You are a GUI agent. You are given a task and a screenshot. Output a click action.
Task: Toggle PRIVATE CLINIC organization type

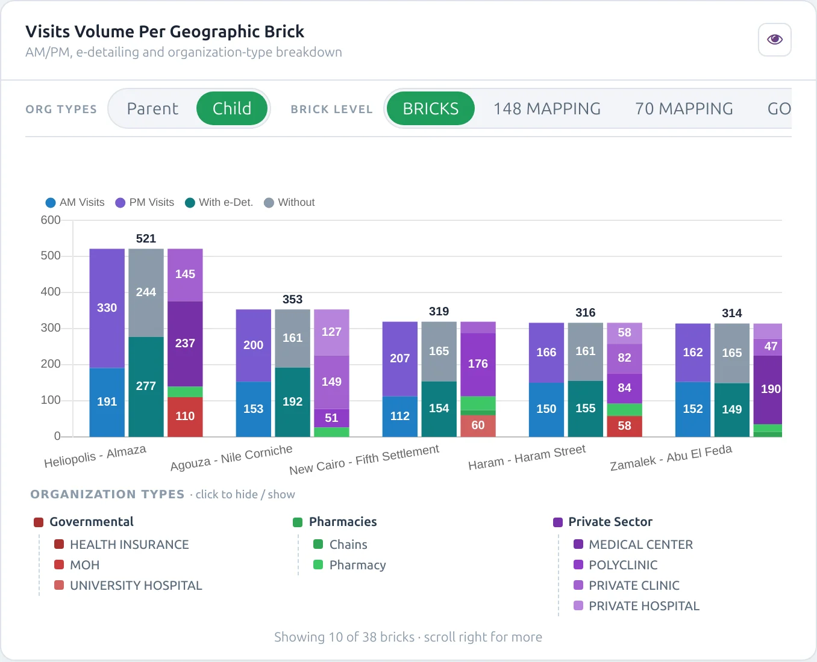627,586
